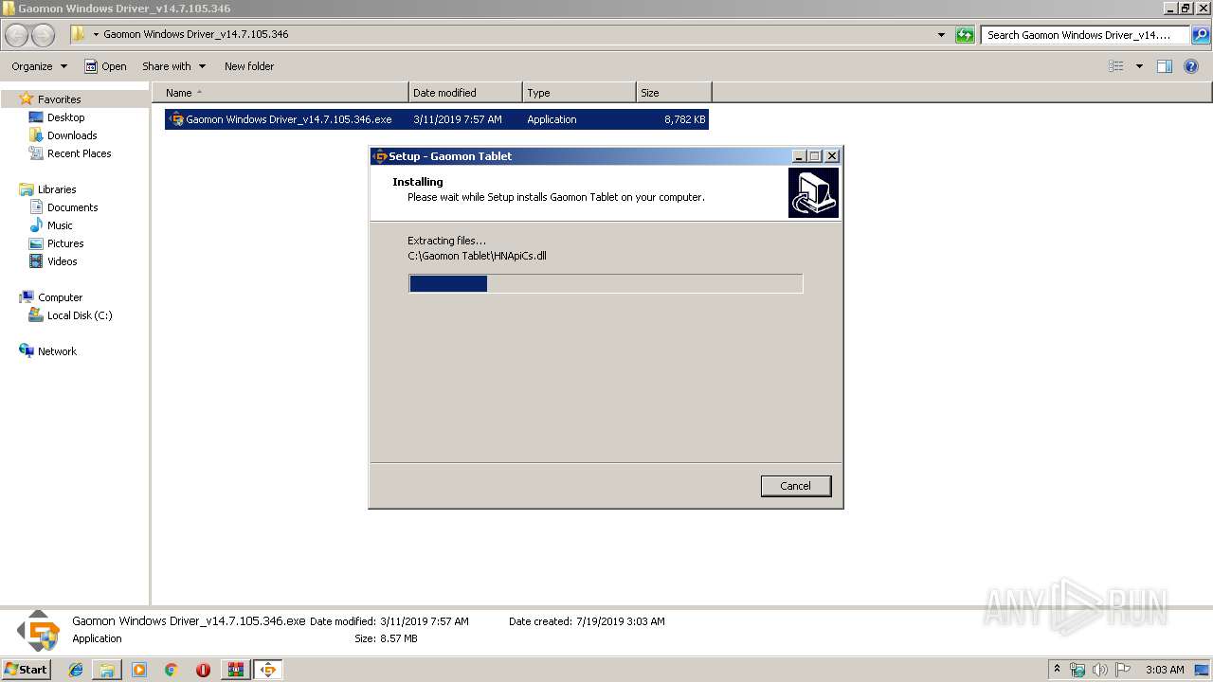Click the search Gaomon Windows Driver field

pos(1085,35)
